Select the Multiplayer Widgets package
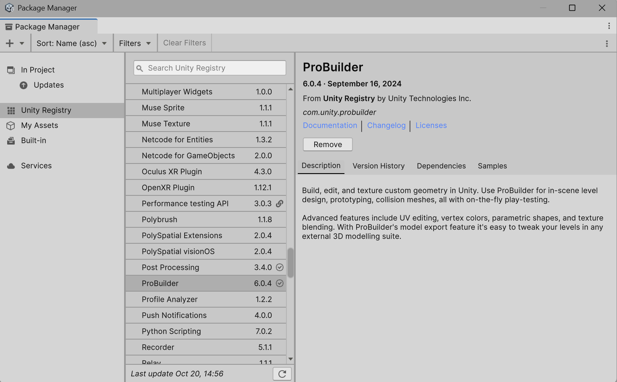The width and height of the screenshot is (617, 382). (206, 92)
